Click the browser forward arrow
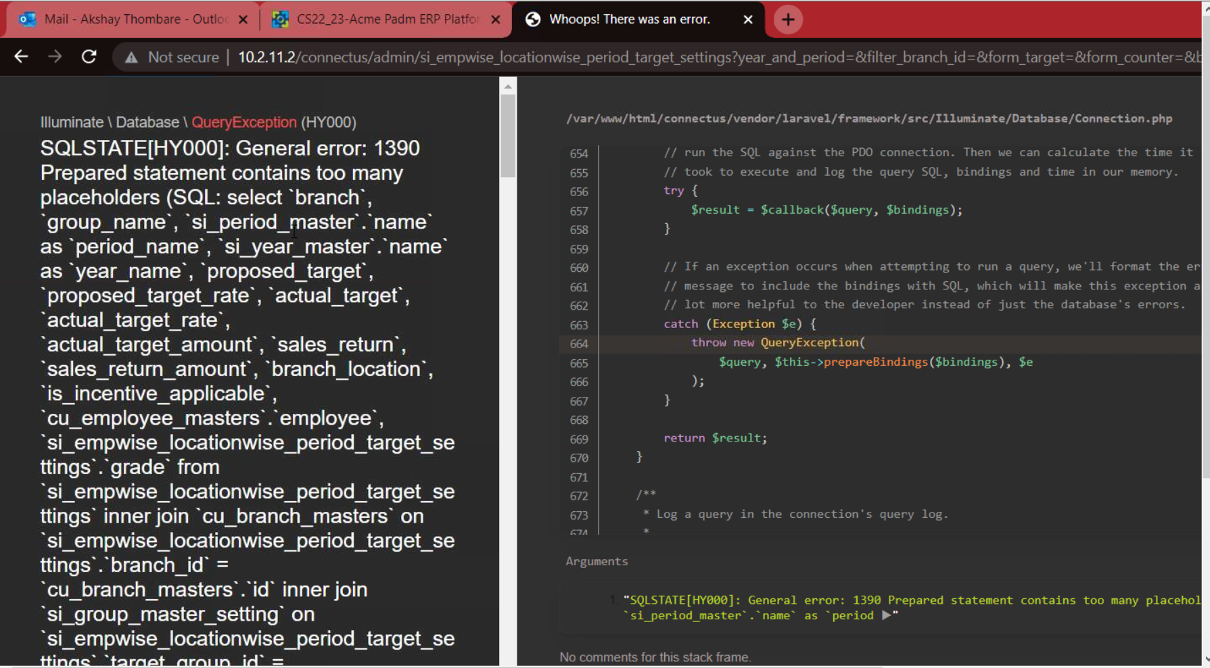 pos(55,57)
